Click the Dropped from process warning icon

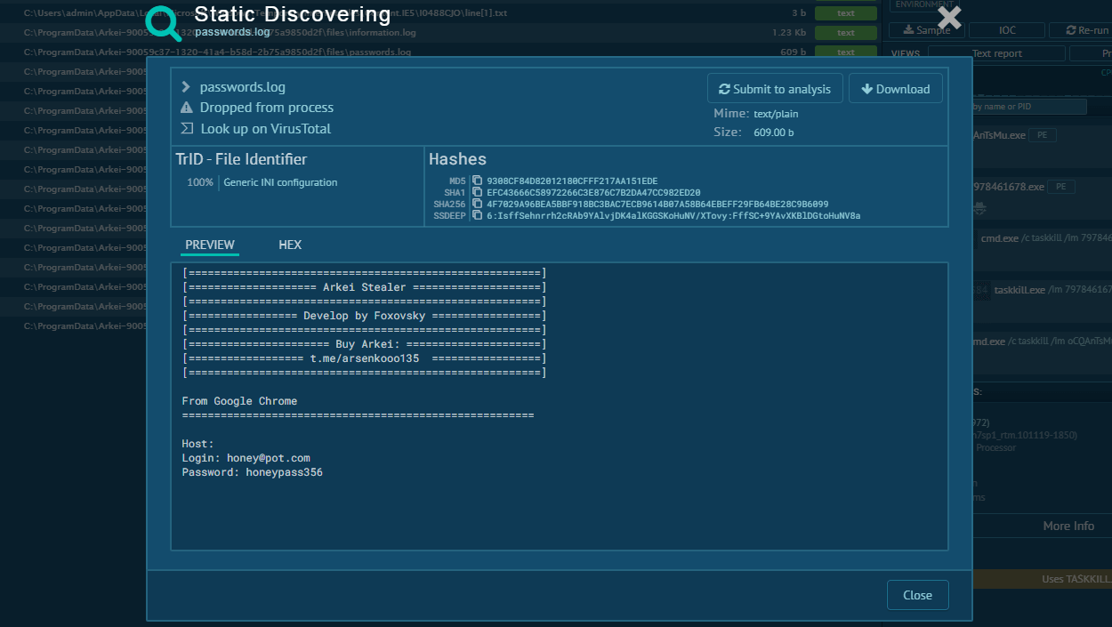click(x=187, y=108)
